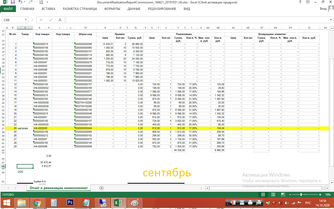Switch to Page Break Preview view

283,195
